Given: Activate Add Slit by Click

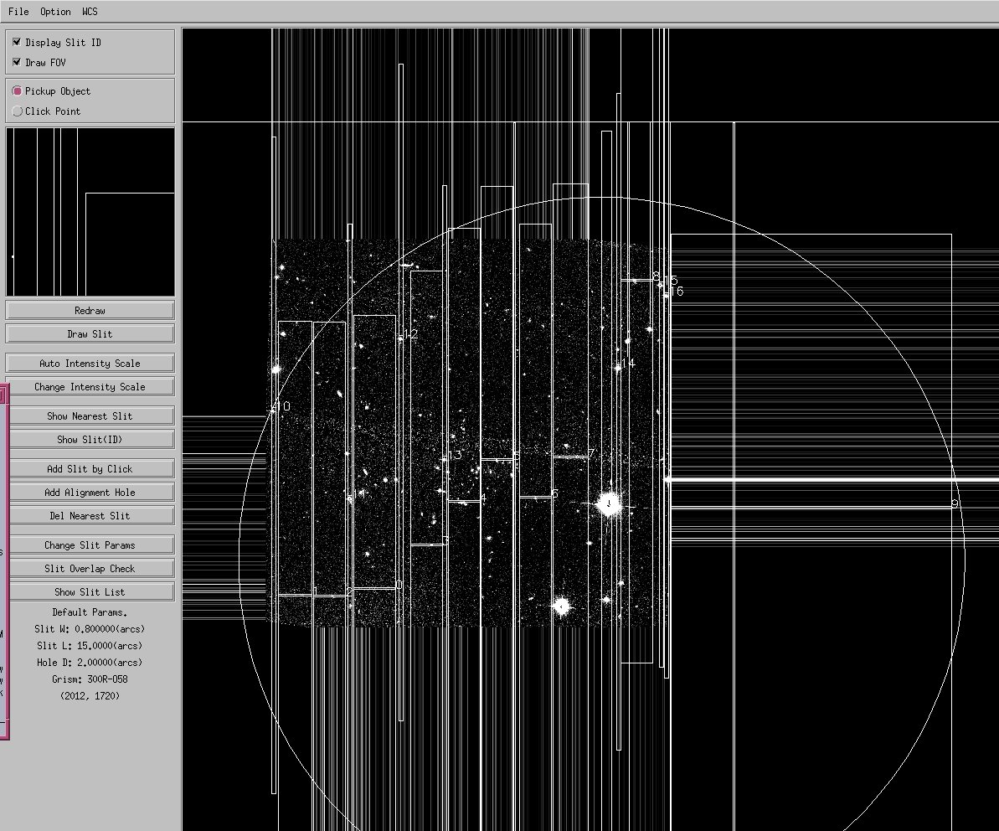Looking at the screenshot, I should [91, 469].
